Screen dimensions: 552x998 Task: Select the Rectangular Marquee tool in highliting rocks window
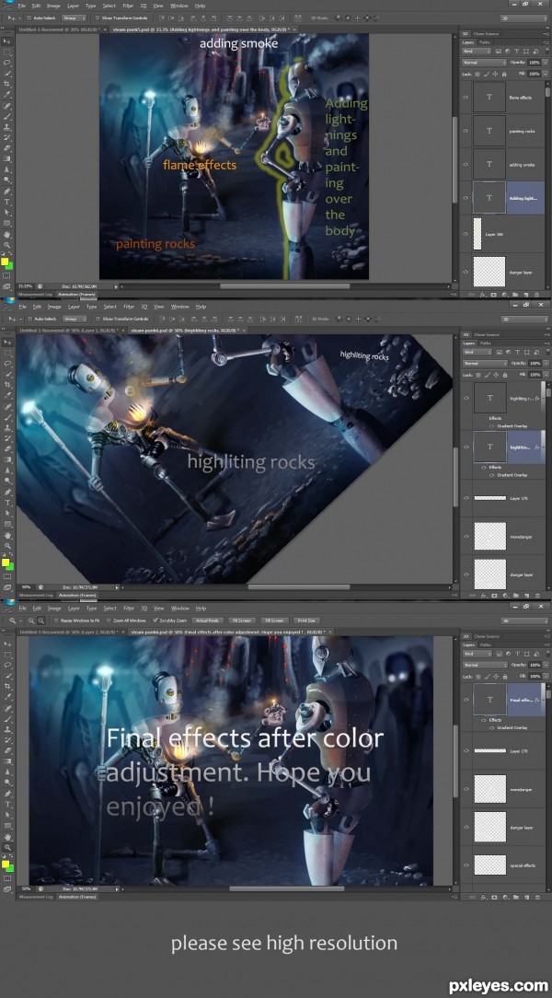7,354
